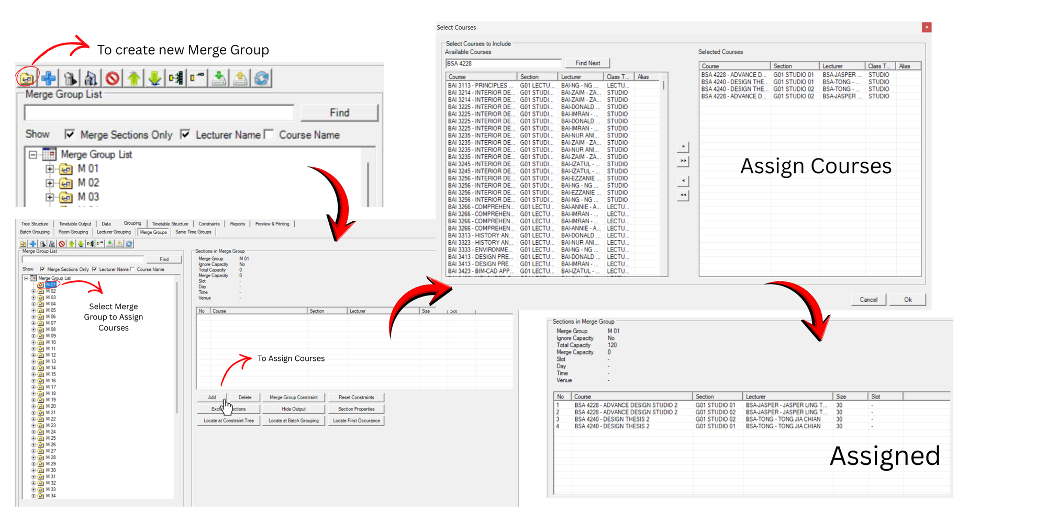Click the refresh icon in the small toolbar under Merge Groups tab
Viewport: 1047px width, 523px height.
[129, 244]
